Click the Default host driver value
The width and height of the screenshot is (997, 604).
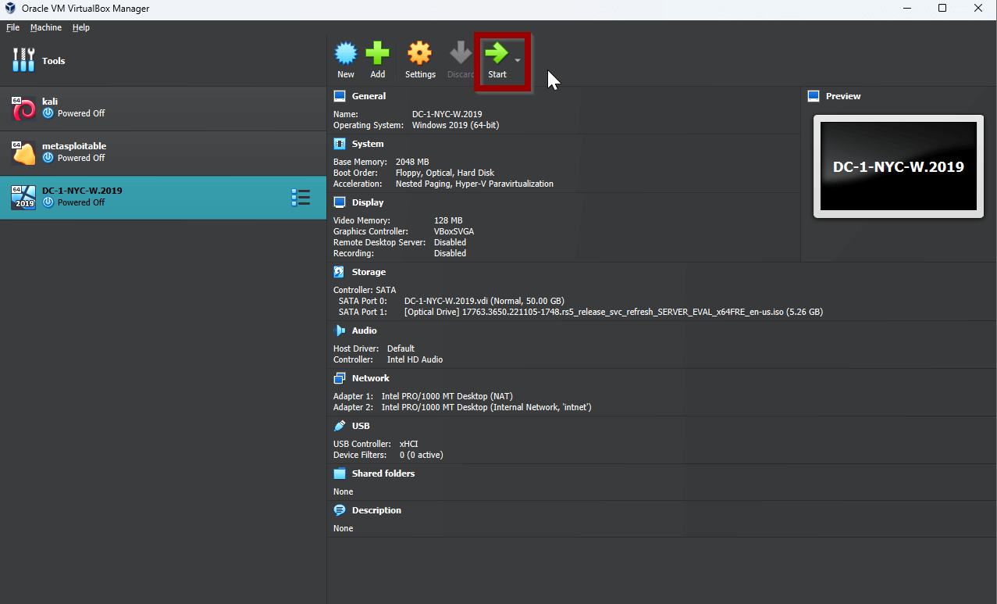pos(401,348)
